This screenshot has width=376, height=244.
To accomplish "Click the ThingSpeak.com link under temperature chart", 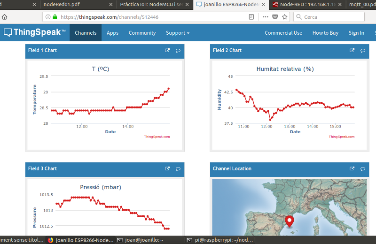I will [x=157, y=137].
